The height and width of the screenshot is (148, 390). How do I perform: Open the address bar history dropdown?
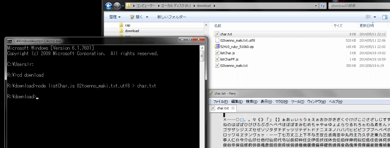pyautogui.click(x=316, y=6)
